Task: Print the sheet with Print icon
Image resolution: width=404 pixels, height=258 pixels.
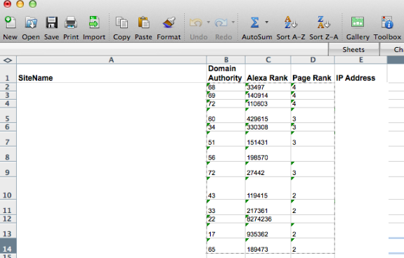Action: 71,22
